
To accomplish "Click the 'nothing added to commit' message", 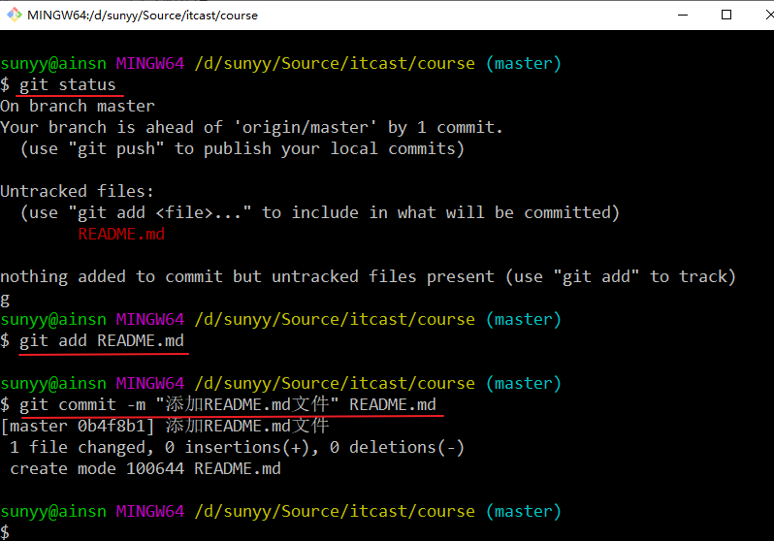I will tap(368, 277).
